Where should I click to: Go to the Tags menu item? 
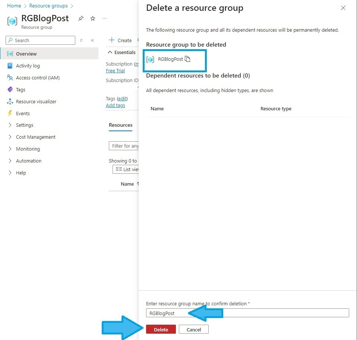coord(20,90)
